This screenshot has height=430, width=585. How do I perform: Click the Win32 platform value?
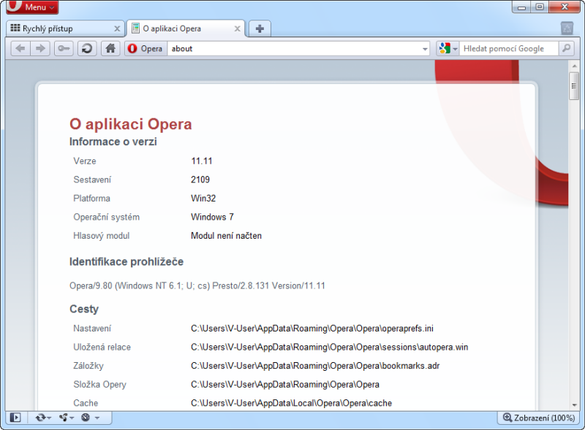(203, 199)
